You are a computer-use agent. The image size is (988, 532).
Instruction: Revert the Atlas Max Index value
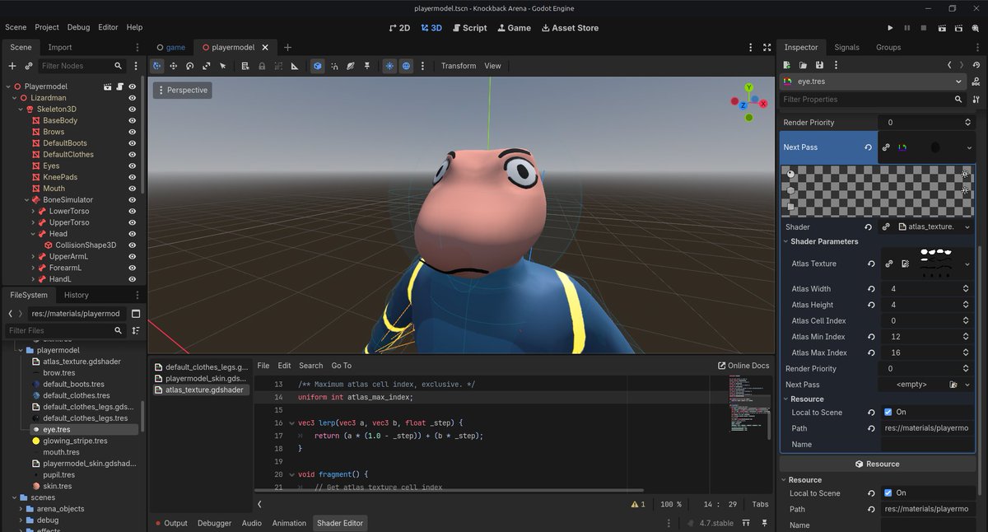coord(871,352)
